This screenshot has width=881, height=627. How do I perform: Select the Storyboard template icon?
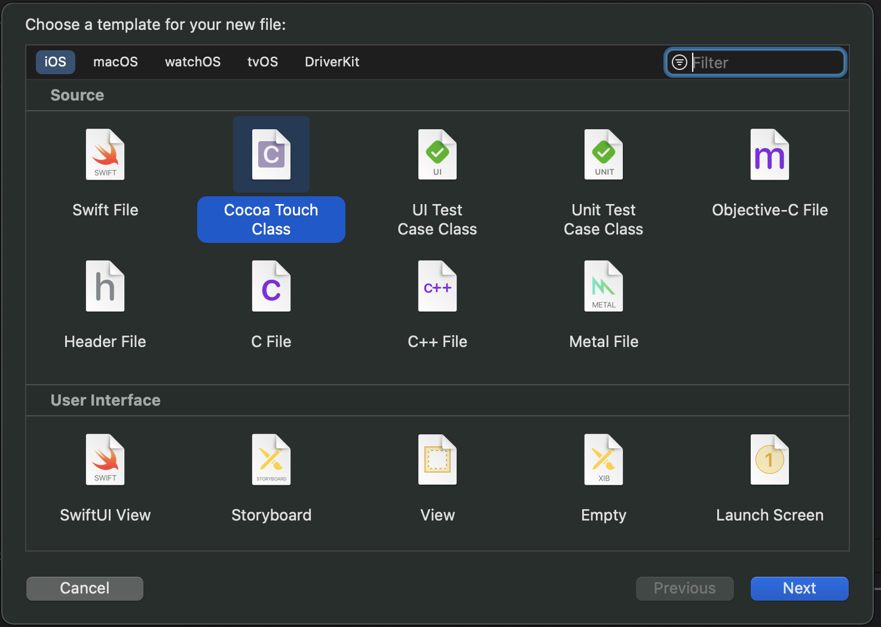[271, 459]
